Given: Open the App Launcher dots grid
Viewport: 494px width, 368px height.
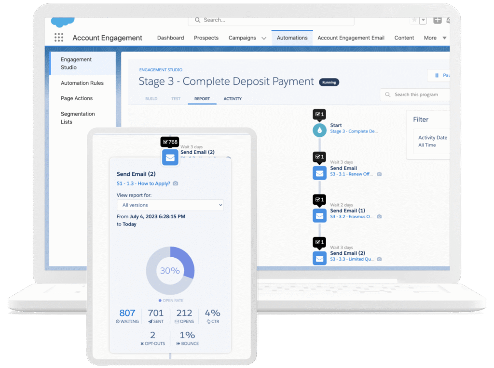Looking at the screenshot, I should click(59, 38).
